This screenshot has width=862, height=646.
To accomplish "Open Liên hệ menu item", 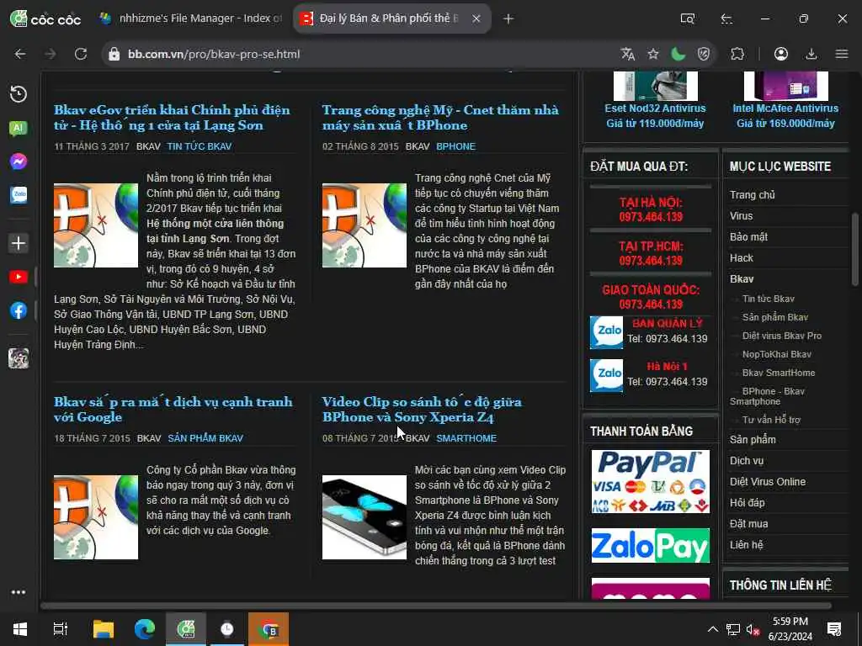I will [746, 545].
